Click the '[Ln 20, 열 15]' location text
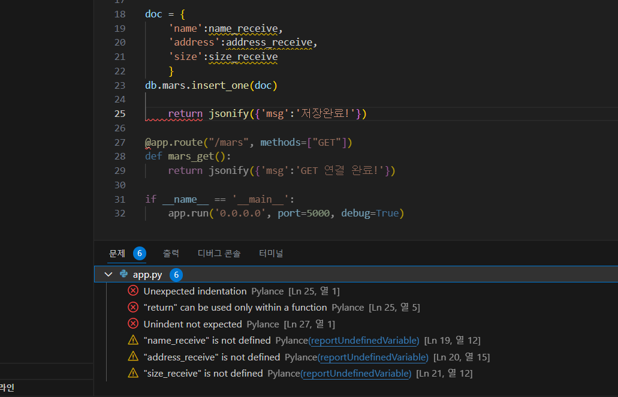618x397 pixels. 462,357
